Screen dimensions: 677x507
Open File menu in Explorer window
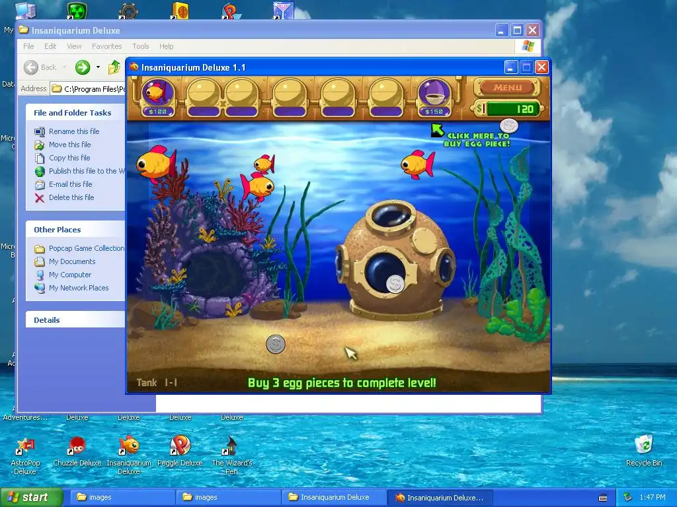[x=28, y=46]
